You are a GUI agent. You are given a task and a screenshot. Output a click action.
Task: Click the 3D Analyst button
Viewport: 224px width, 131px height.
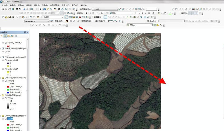click(x=152, y=21)
